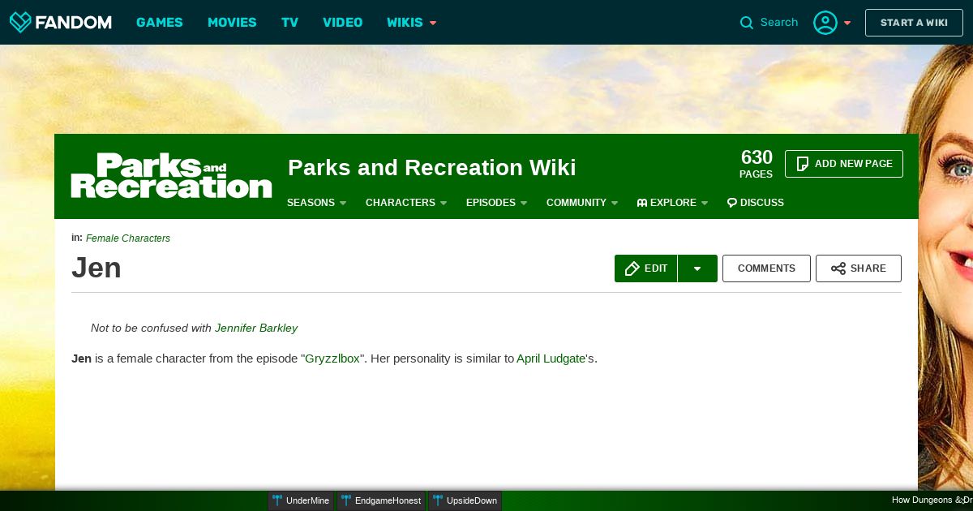Click Parks and Recreation Wiki title
Screen dimensions: 973x511
click(x=432, y=168)
